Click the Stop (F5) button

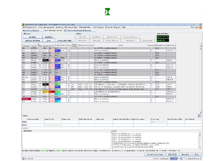[x=185, y=154]
